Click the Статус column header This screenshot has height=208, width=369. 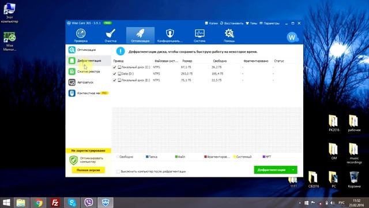click(x=279, y=61)
